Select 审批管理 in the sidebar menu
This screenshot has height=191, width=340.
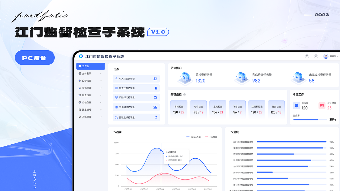pyautogui.click(x=88, y=88)
